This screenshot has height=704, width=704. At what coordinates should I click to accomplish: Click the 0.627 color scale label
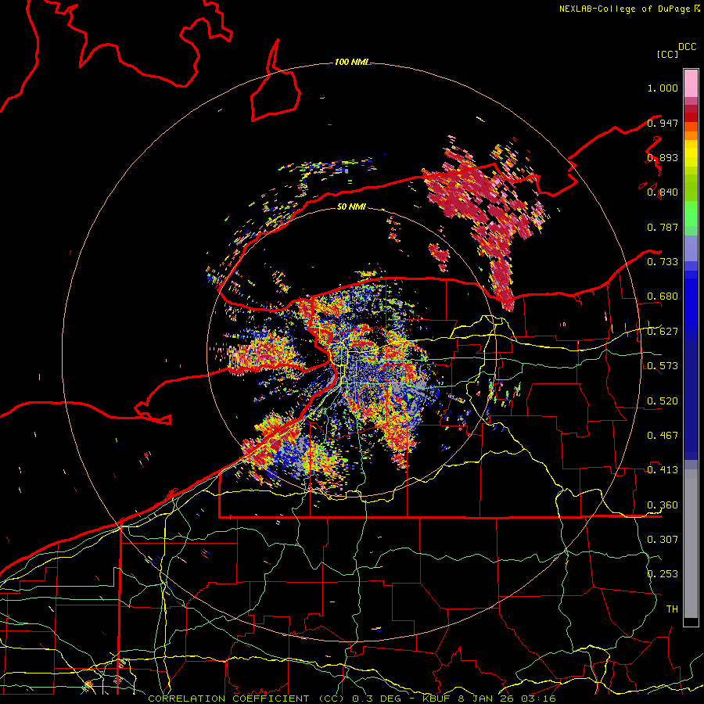tap(663, 332)
